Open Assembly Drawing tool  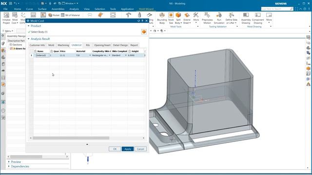click(x=246, y=15)
